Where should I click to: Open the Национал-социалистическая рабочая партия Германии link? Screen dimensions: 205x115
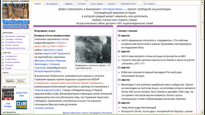(69, 83)
